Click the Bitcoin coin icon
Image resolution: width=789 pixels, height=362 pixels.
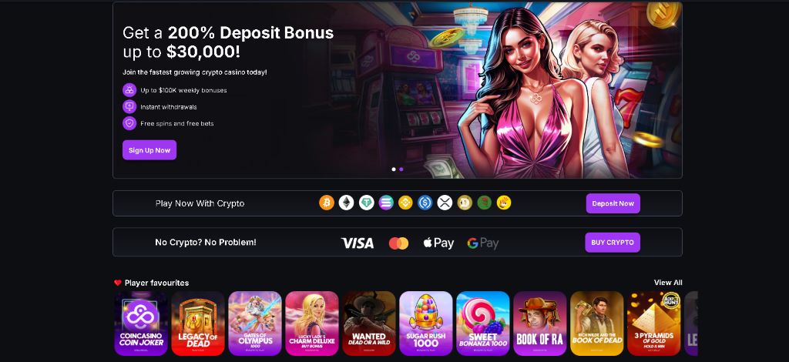pyautogui.click(x=327, y=203)
